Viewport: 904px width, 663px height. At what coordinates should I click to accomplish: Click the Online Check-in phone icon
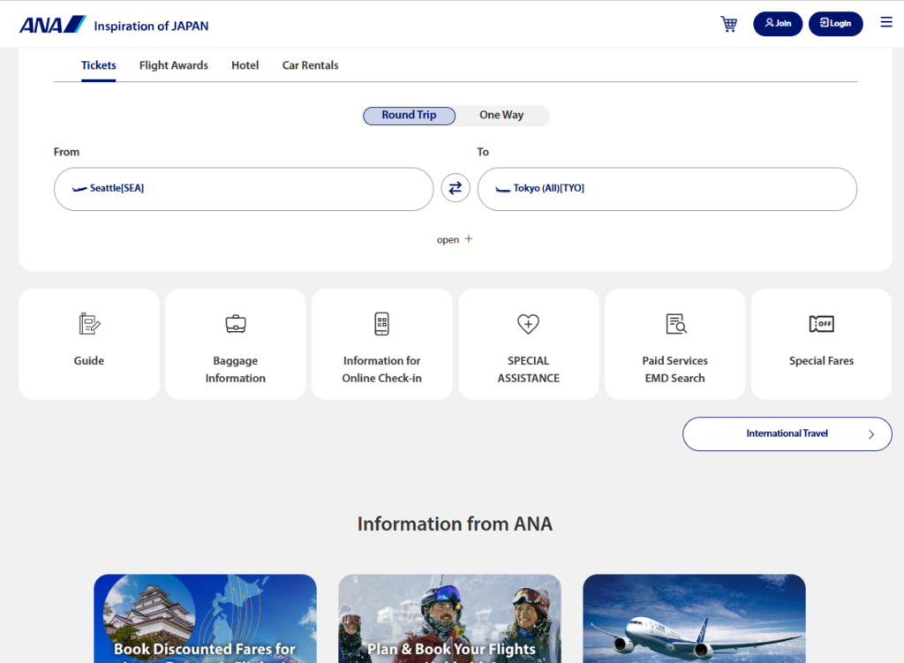(x=381, y=324)
